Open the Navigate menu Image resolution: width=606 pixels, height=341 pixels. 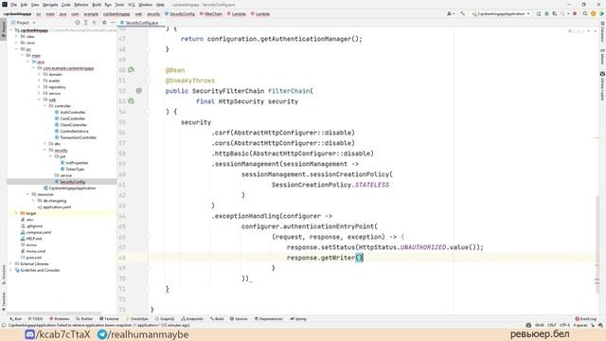50,5
